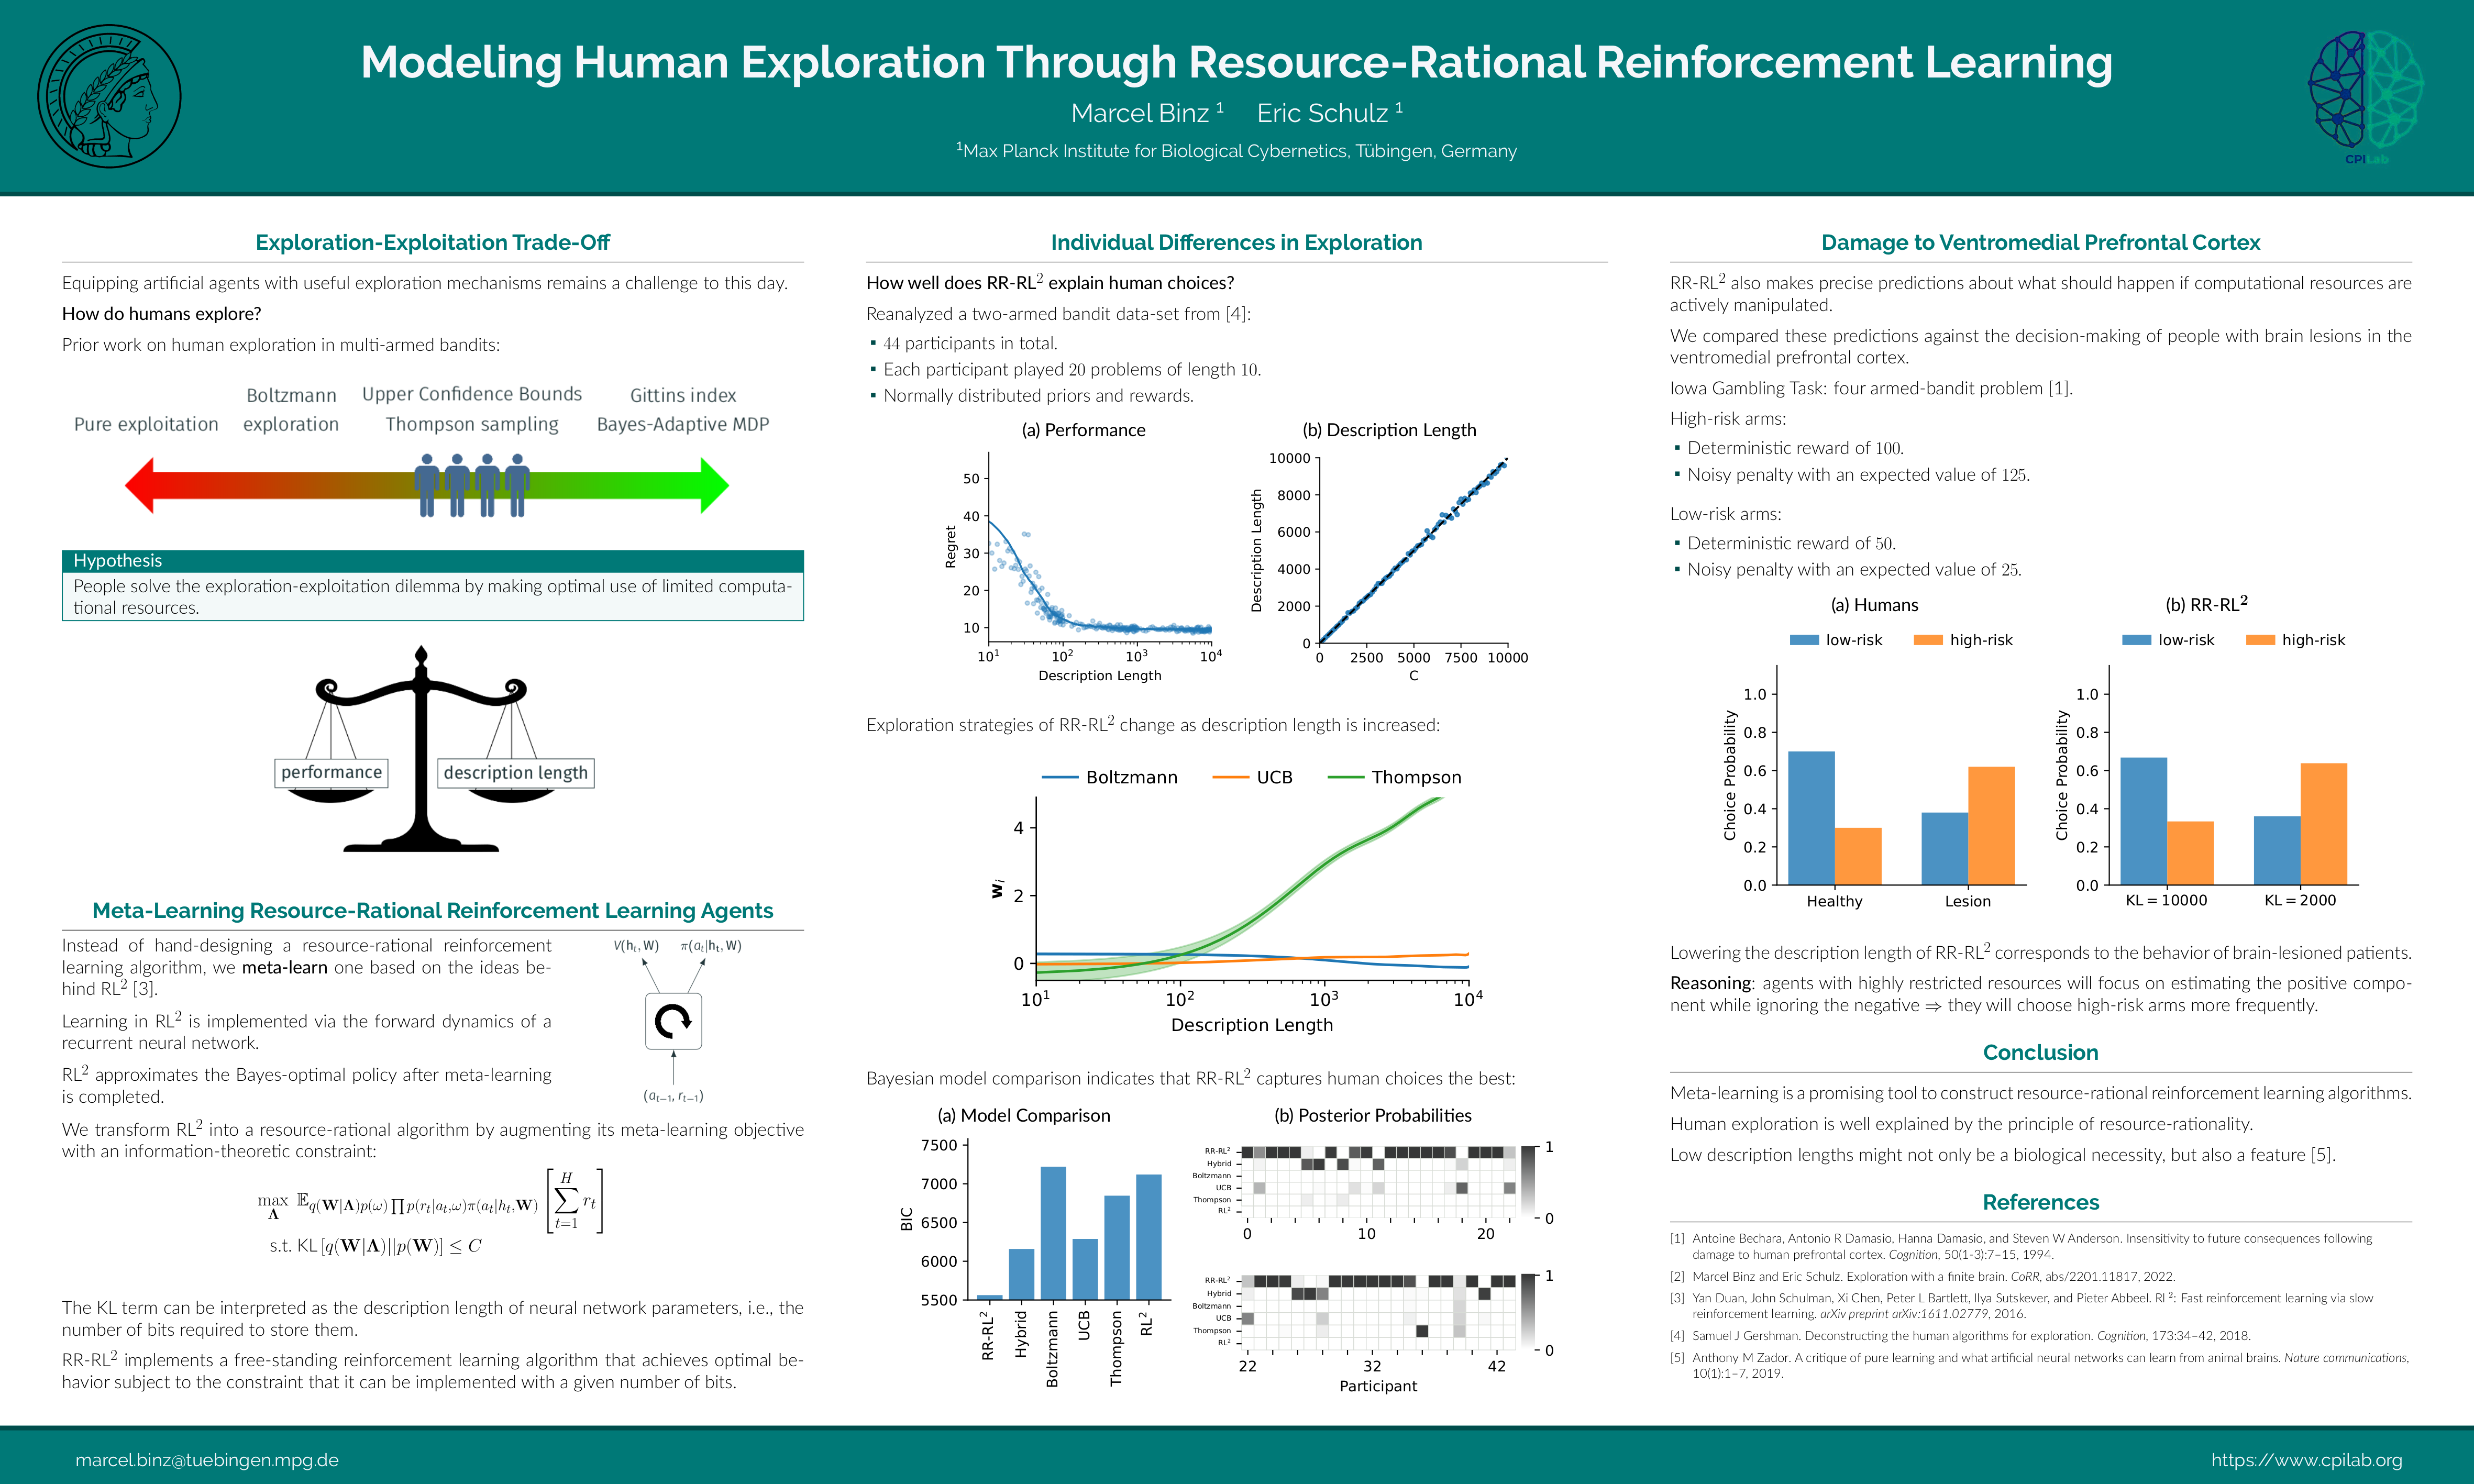
Task: Click the CPI Lab brain logo
Action: [2365, 92]
